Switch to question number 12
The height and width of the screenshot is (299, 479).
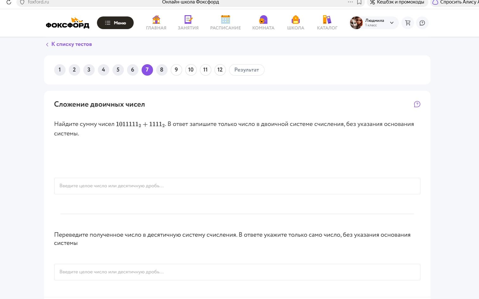pyautogui.click(x=220, y=70)
